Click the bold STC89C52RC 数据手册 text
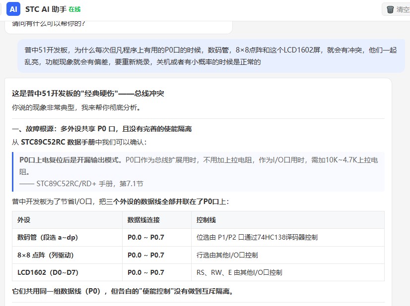The image size is (410, 306). 58,142
